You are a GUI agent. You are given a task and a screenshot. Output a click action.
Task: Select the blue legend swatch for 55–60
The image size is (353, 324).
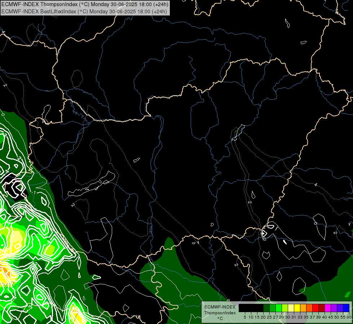pos(346,308)
